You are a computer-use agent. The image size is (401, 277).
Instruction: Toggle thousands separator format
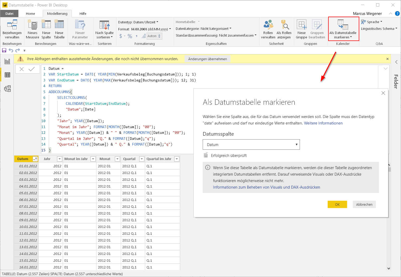[137, 36]
